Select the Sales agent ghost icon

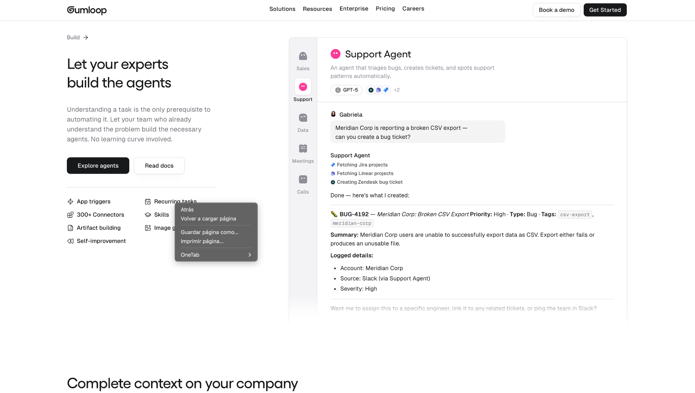(303, 56)
